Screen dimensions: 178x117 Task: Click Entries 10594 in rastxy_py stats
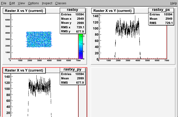[72, 74]
